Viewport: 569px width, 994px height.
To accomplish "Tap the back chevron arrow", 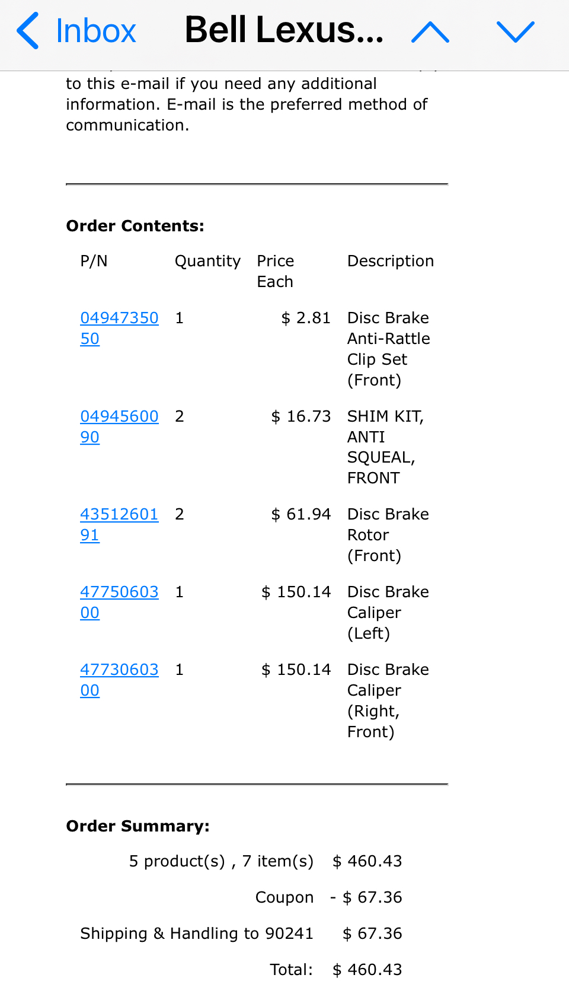I will (x=28, y=31).
